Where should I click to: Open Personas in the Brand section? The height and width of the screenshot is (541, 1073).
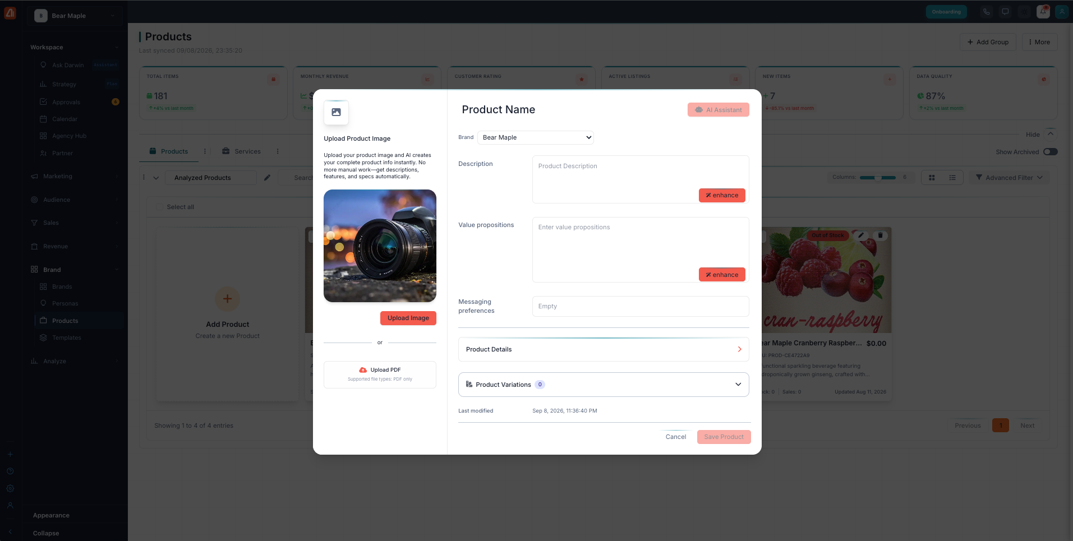pos(65,303)
